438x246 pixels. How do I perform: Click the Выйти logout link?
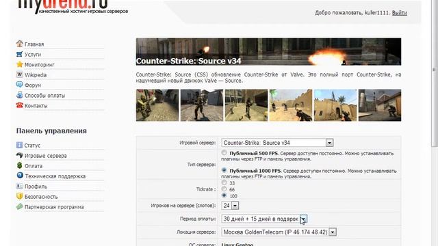pyautogui.click(x=399, y=13)
